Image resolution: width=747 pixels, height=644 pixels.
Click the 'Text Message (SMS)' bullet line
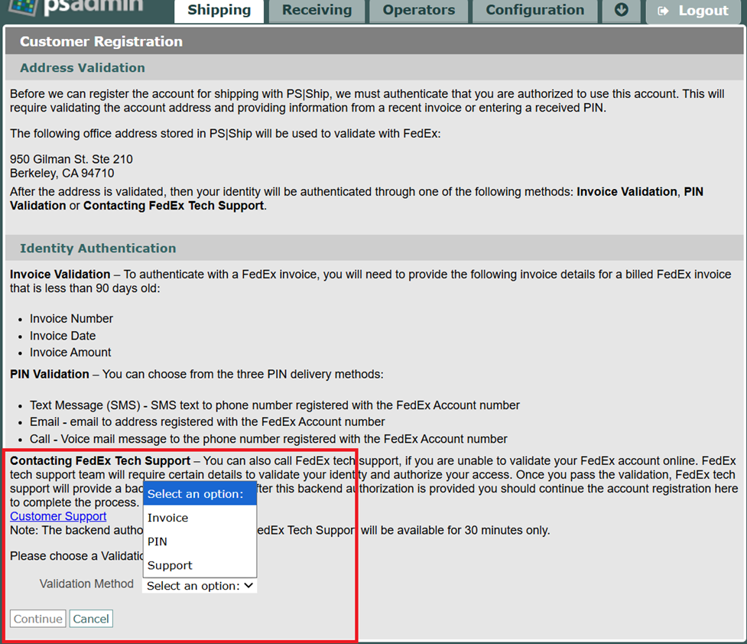tap(274, 405)
